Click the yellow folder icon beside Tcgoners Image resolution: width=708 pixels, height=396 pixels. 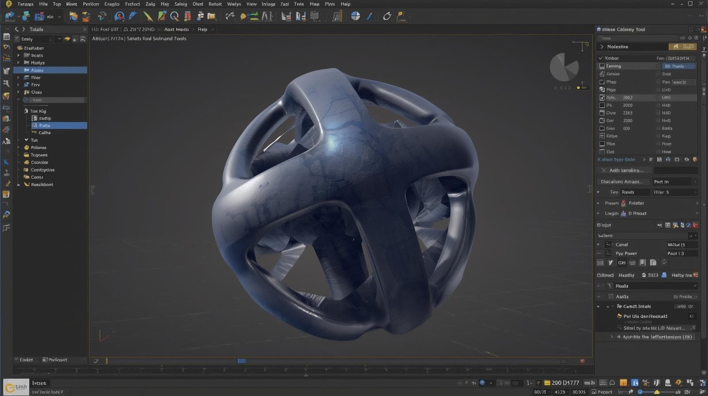(x=27, y=155)
